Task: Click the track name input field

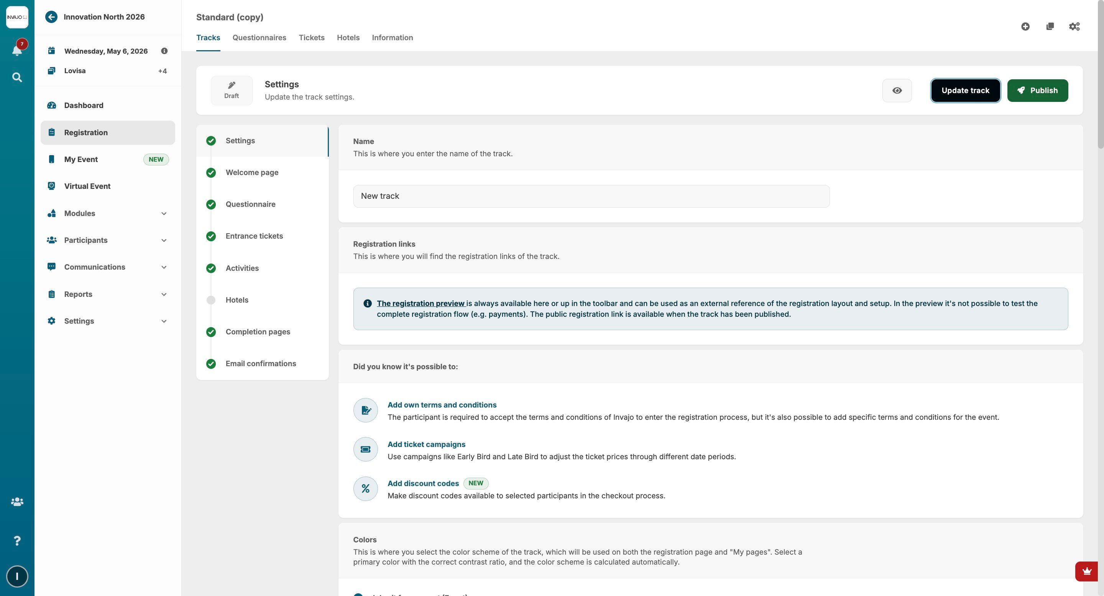Action: point(591,196)
